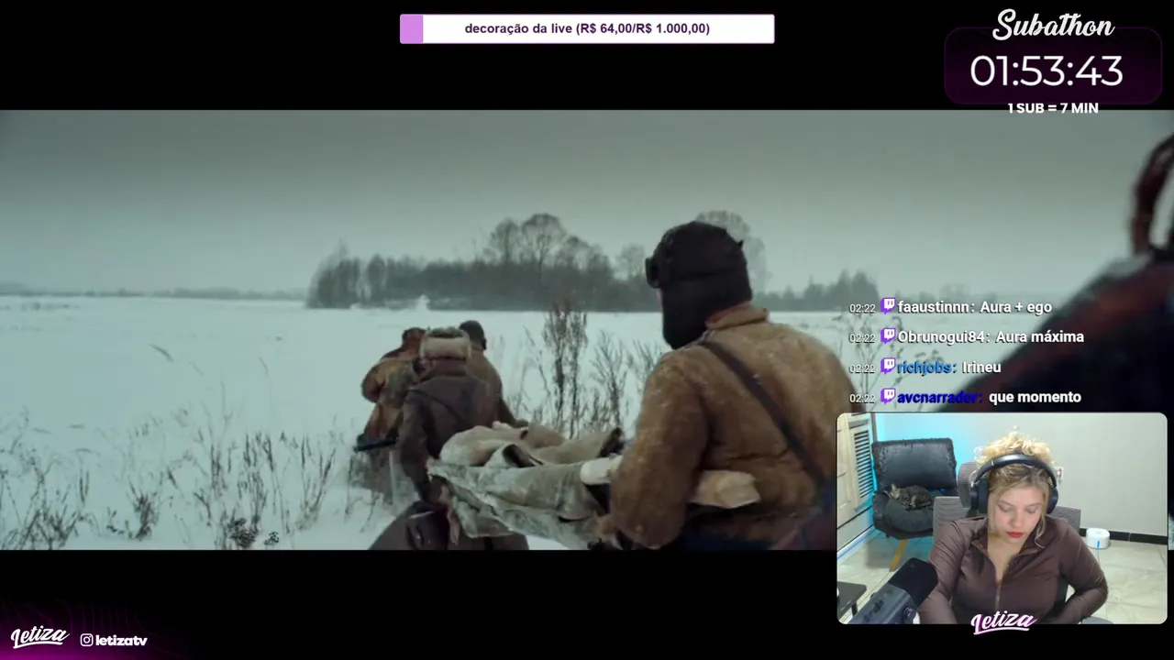Screen dimensions: 1174x660
Task: Click the username richjobs in chat
Action: point(925,368)
